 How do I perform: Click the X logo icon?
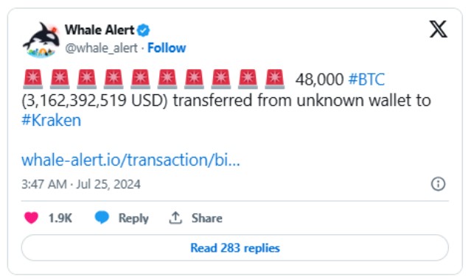[x=439, y=29]
